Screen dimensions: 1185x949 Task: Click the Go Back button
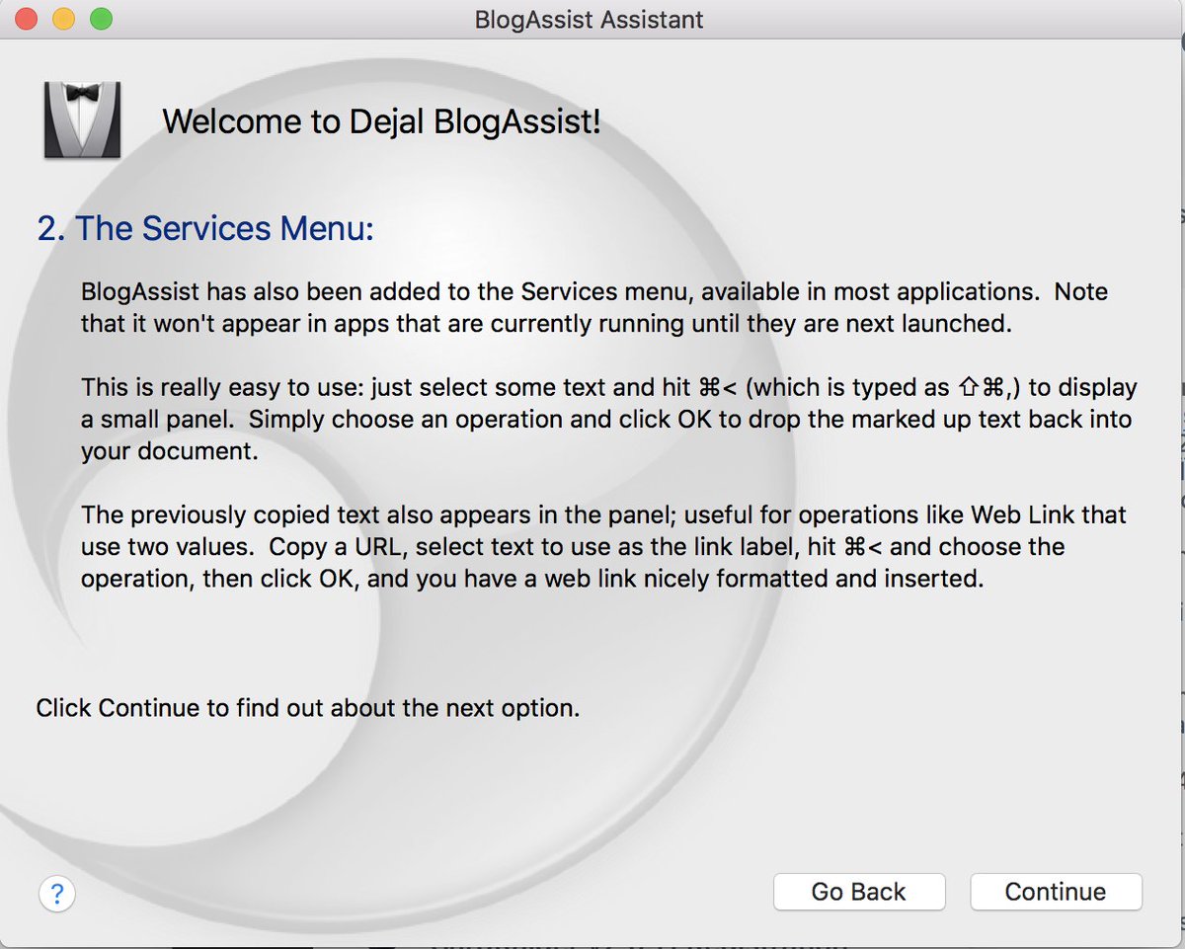coord(858,892)
